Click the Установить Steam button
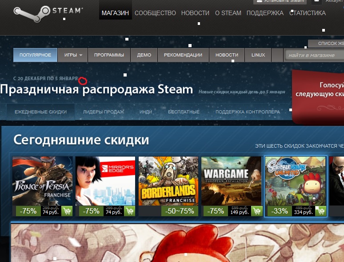Screen dimensions: 344x262 pos(280,2)
